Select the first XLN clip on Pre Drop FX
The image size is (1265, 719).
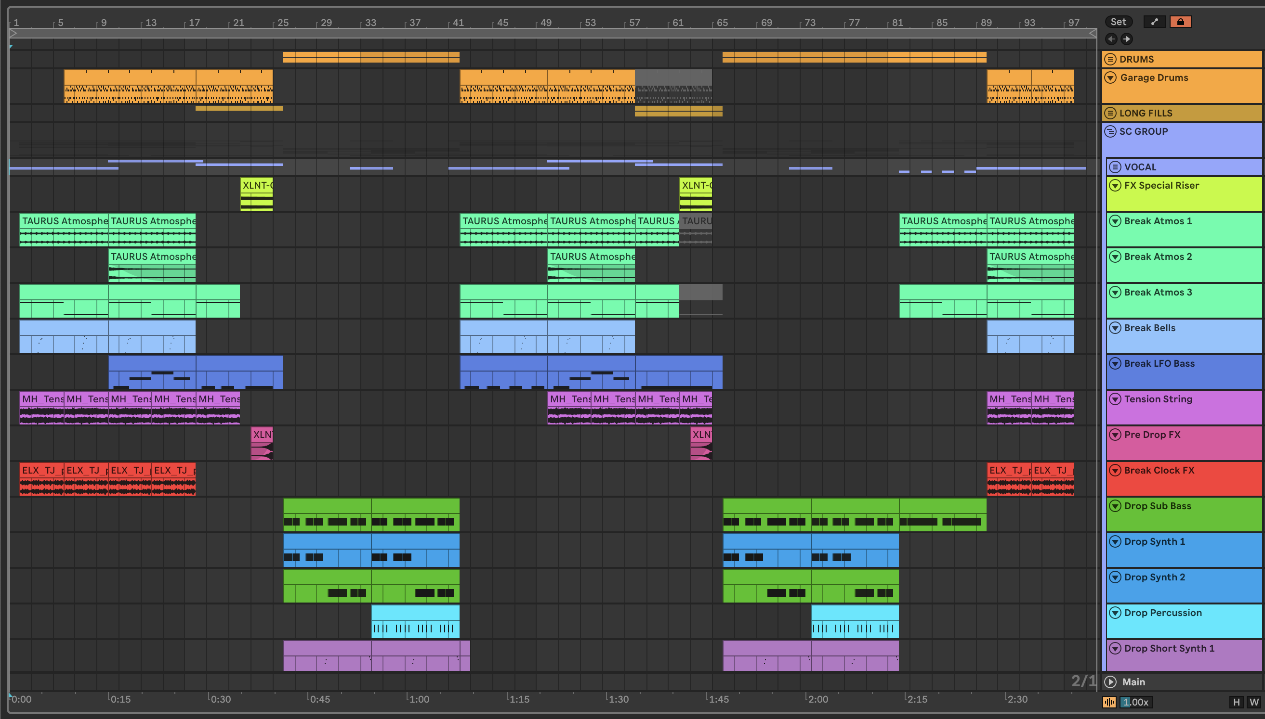(262, 443)
